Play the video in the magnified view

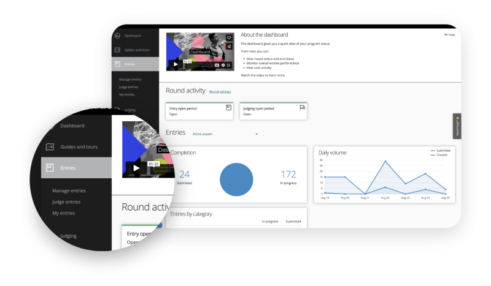coord(136,168)
